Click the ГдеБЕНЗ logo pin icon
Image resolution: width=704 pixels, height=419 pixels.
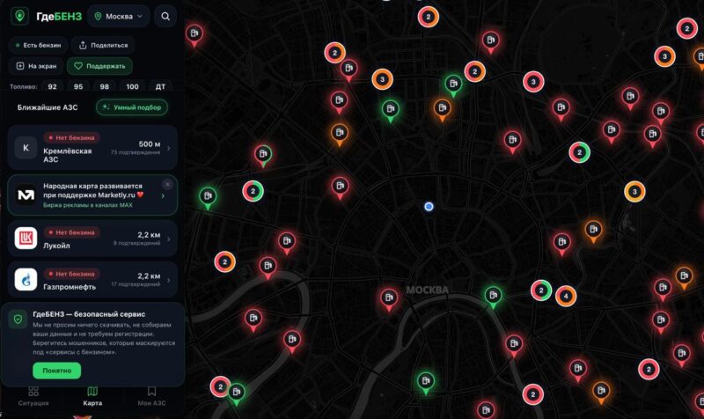coord(19,16)
